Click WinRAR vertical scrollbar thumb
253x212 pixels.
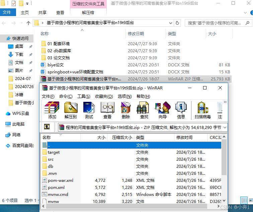click(x=224, y=157)
